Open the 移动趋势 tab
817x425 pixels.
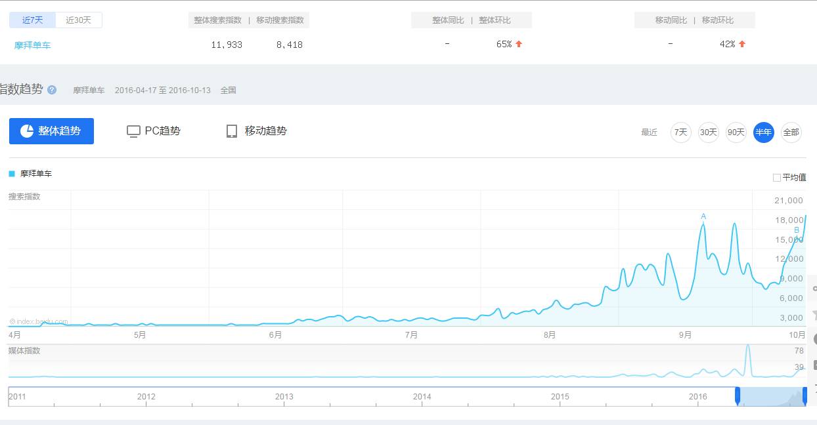pos(265,131)
